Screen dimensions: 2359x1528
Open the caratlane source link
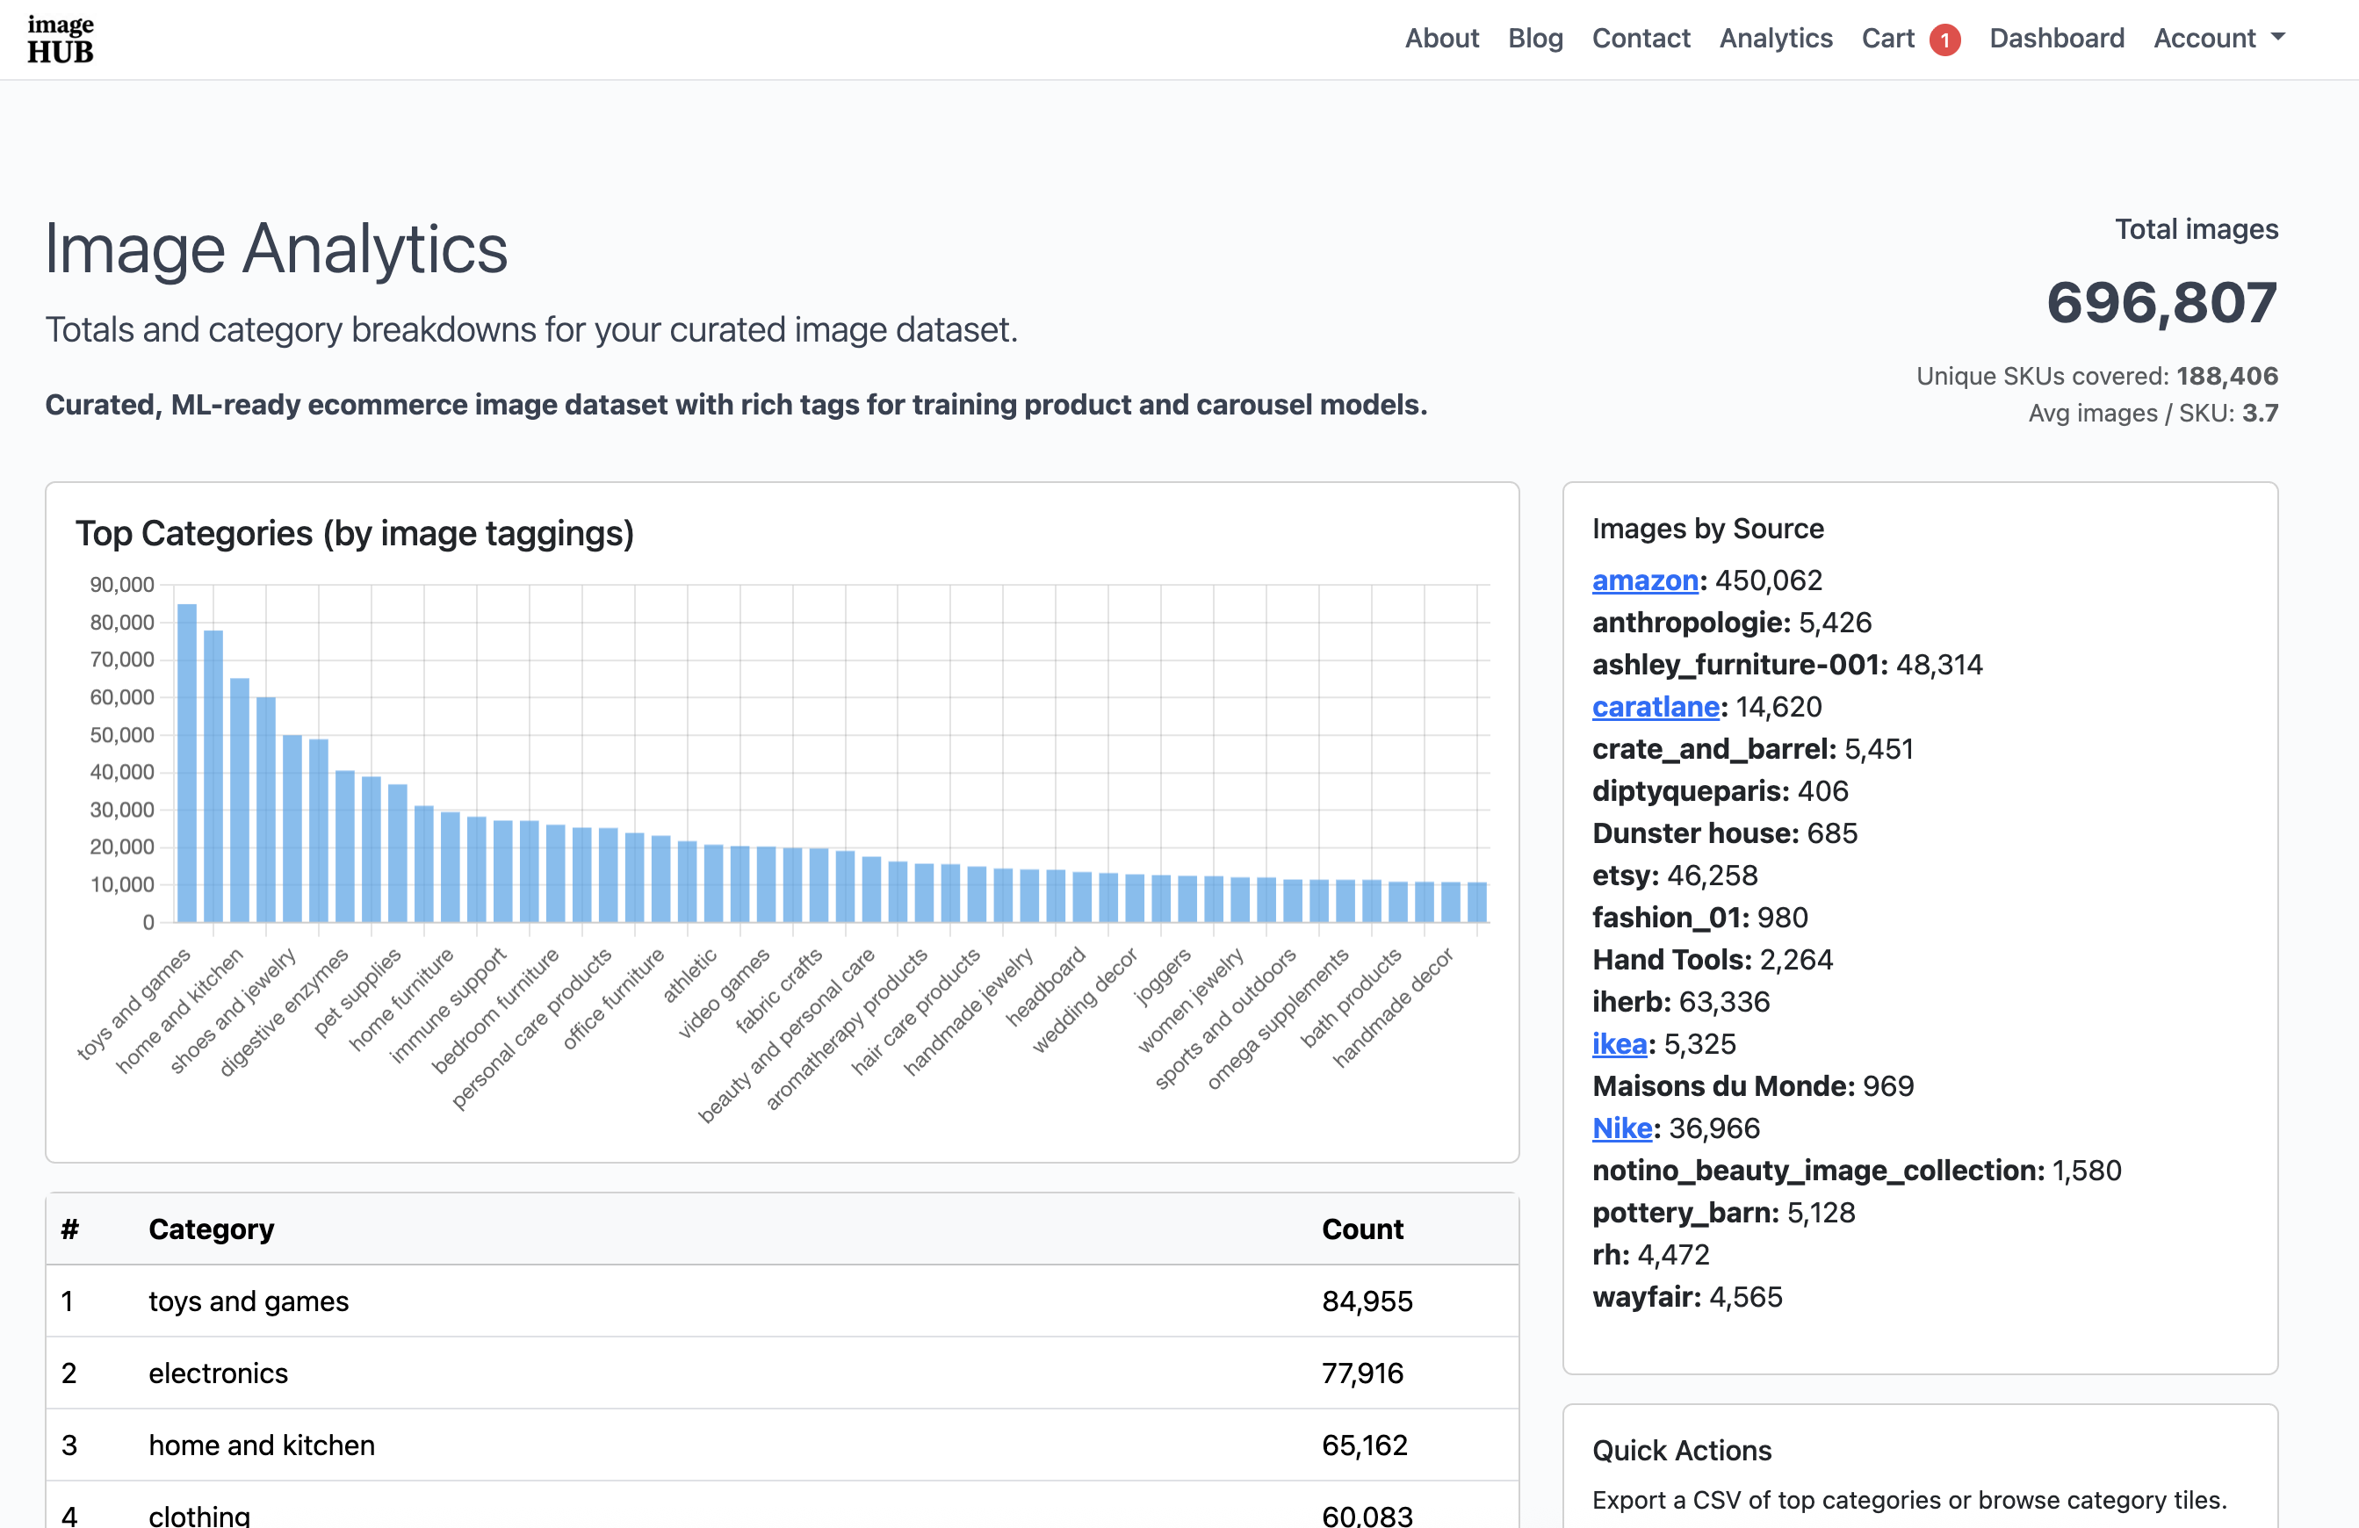(x=1656, y=707)
